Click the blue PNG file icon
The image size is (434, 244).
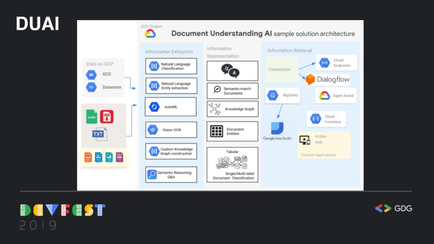98,157
